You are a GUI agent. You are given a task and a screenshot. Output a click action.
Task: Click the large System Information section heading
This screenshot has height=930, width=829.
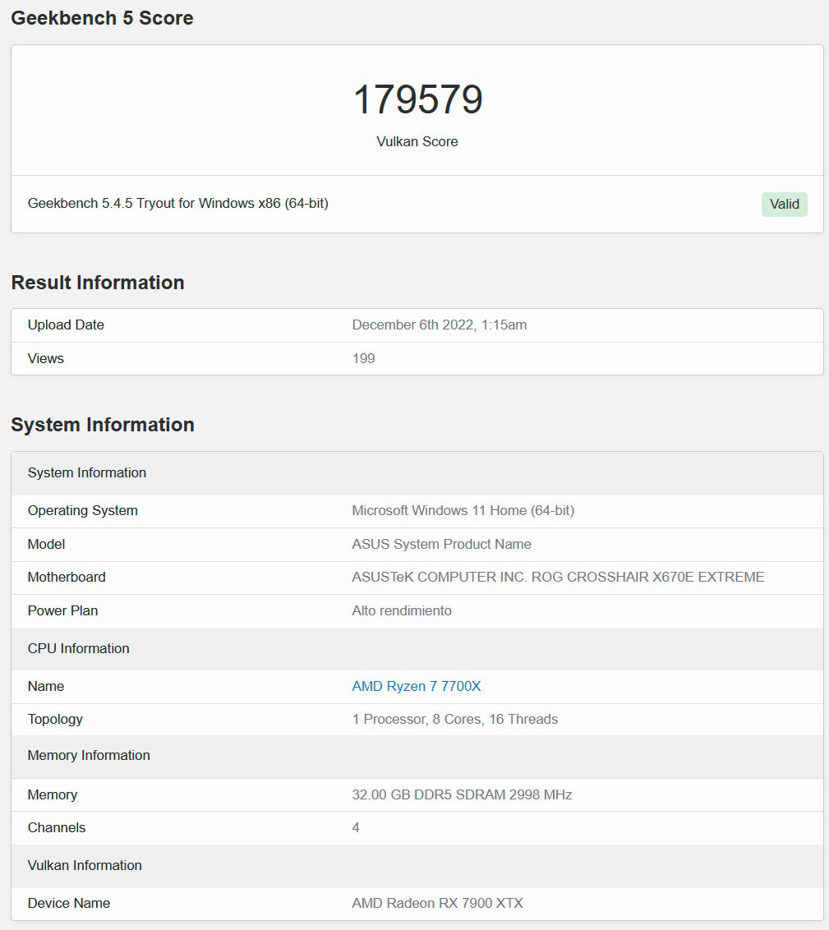(x=103, y=425)
